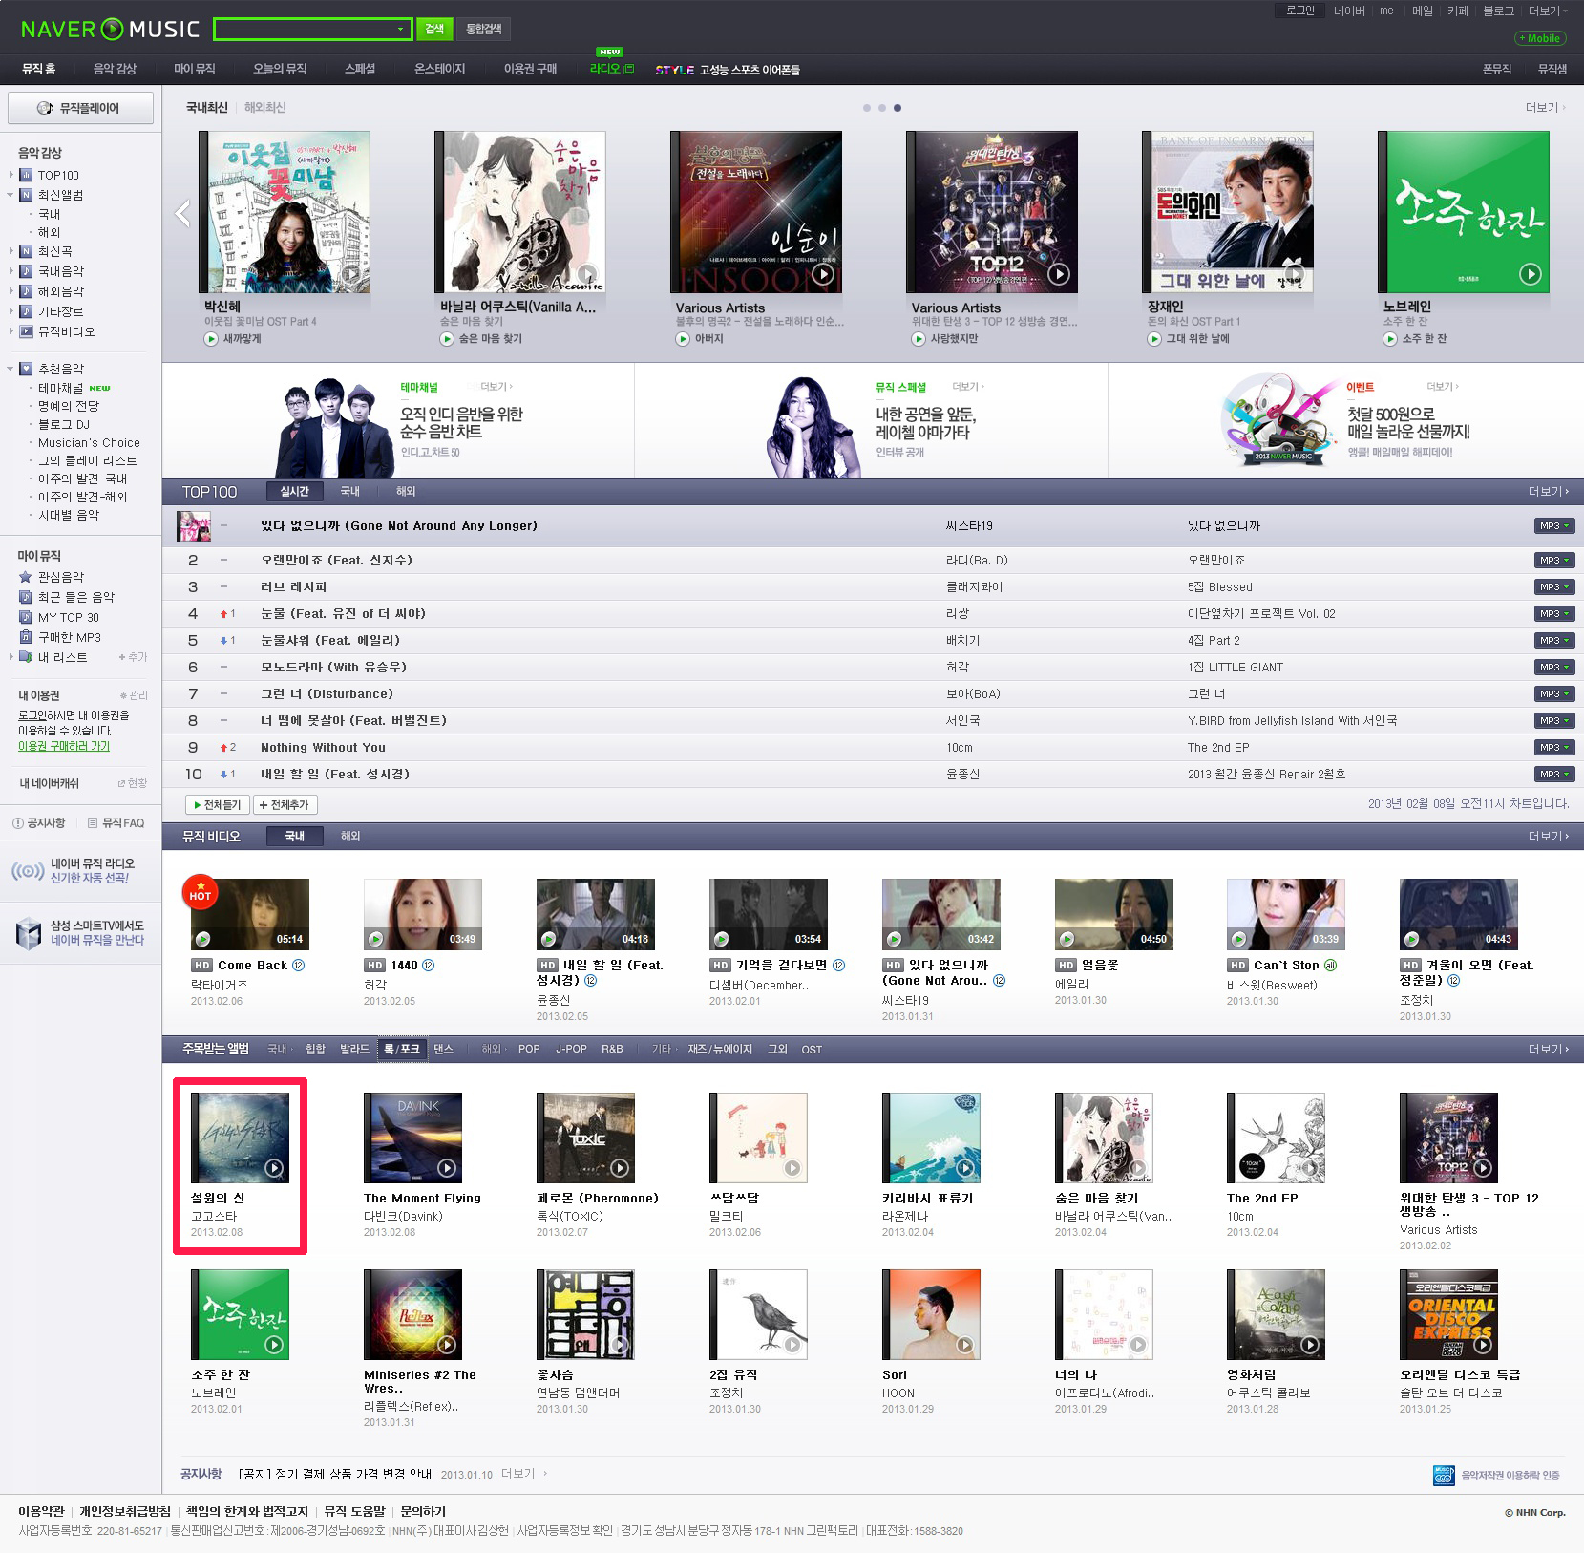Open 관심음악 star icon item
This screenshot has height=1553, width=1584.
pyautogui.click(x=26, y=577)
